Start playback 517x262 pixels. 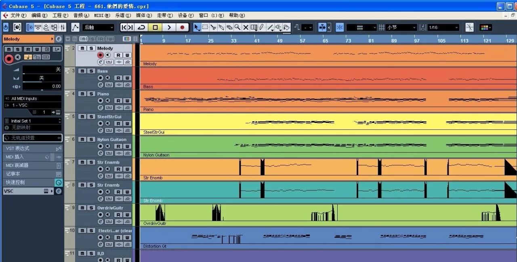pos(169,27)
